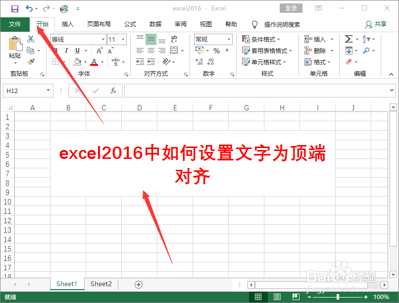Toggle wrap text (ab) icon
399x303 pixels.
point(174,39)
